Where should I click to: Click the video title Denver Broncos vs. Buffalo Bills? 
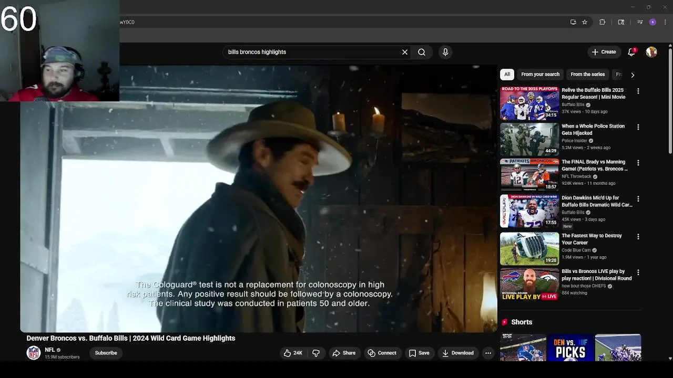tap(131, 338)
